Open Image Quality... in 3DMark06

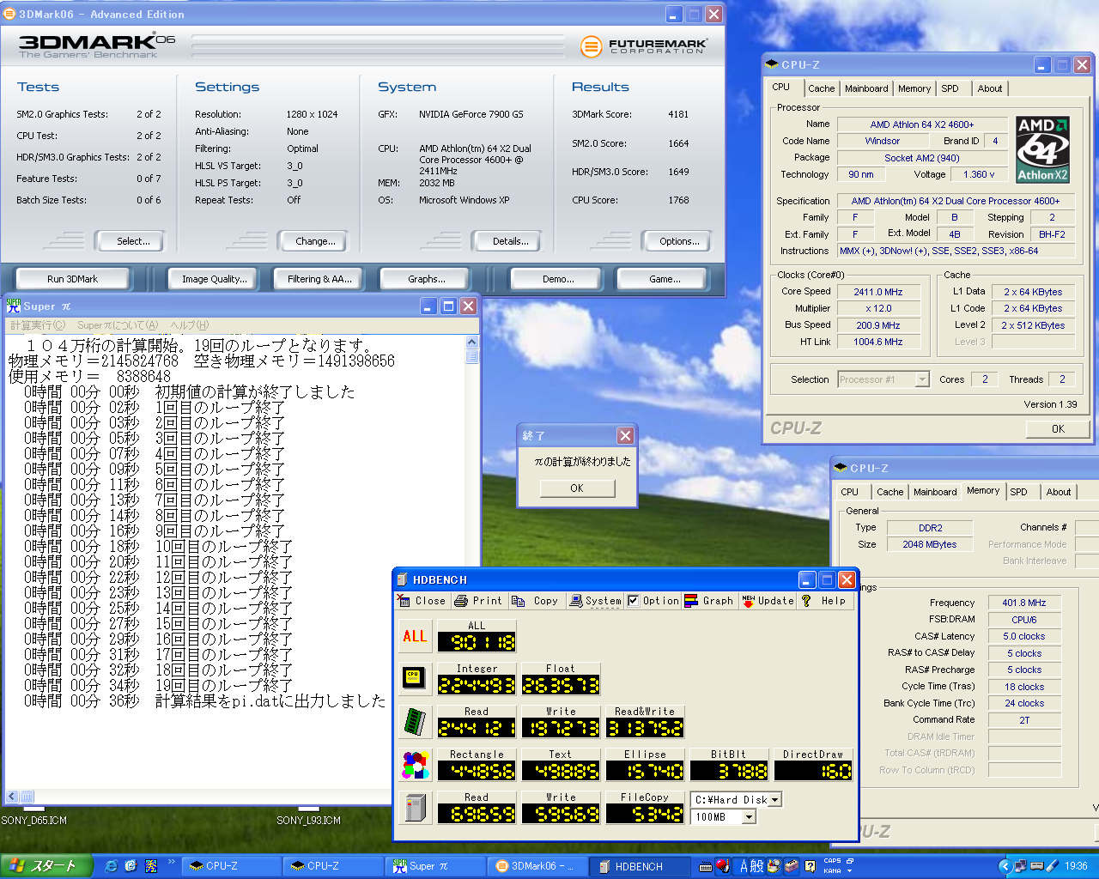pos(214,279)
